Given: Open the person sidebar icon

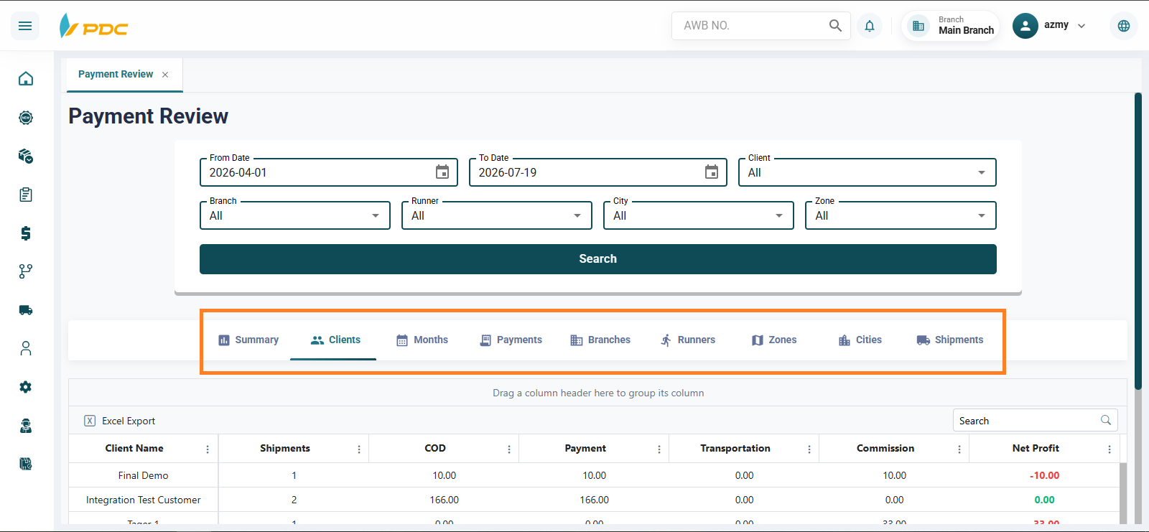Looking at the screenshot, I should click(x=26, y=348).
